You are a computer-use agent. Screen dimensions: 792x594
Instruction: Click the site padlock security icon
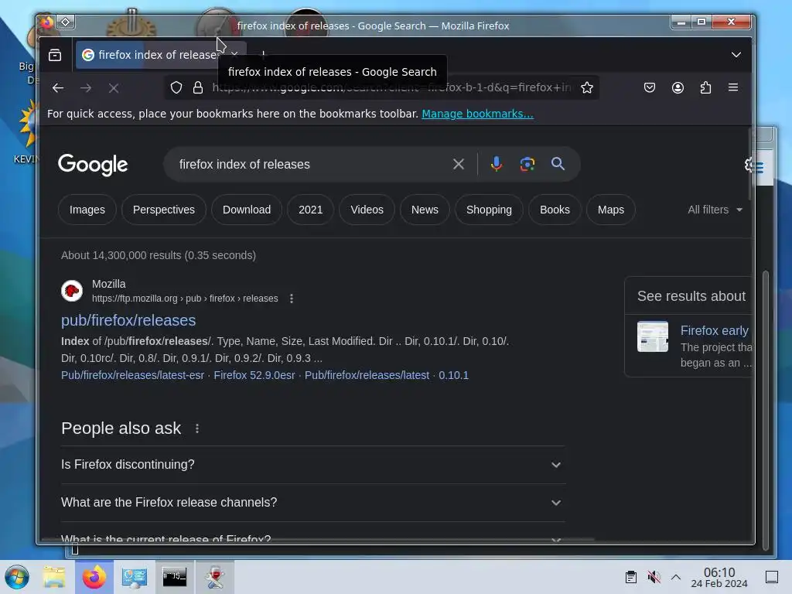198,88
